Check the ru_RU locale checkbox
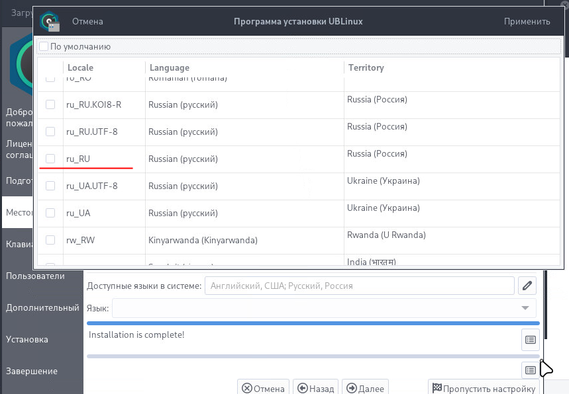The width and height of the screenshot is (569, 394). click(50, 159)
